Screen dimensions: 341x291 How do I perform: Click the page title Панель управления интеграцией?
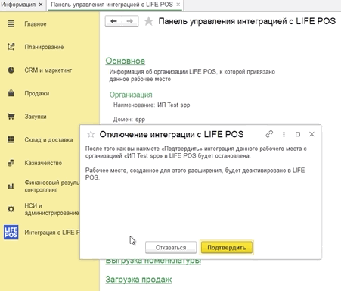pos(247,21)
